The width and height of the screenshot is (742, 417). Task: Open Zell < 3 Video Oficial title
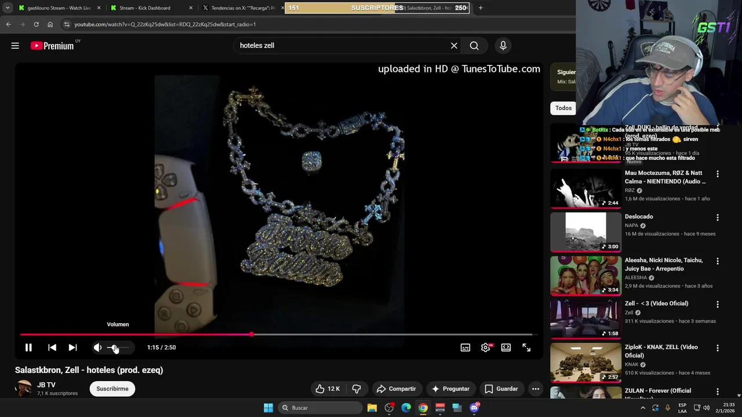[x=656, y=303]
